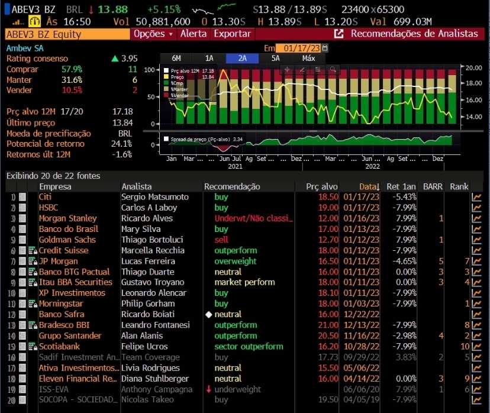Open chart icon for Grupo Santander row
The width and height of the screenshot is (490, 413).
coord(476,336)
